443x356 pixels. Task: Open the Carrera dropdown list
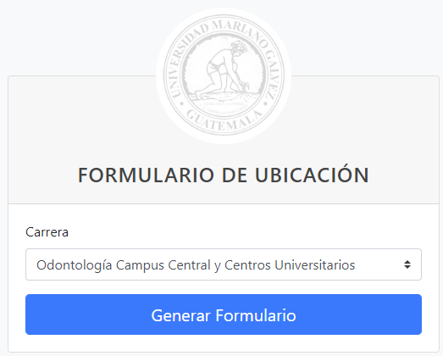coord(224,264)
